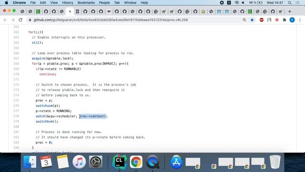
Task: Open Chrome's three-dot menu
Action: point(300,20)
